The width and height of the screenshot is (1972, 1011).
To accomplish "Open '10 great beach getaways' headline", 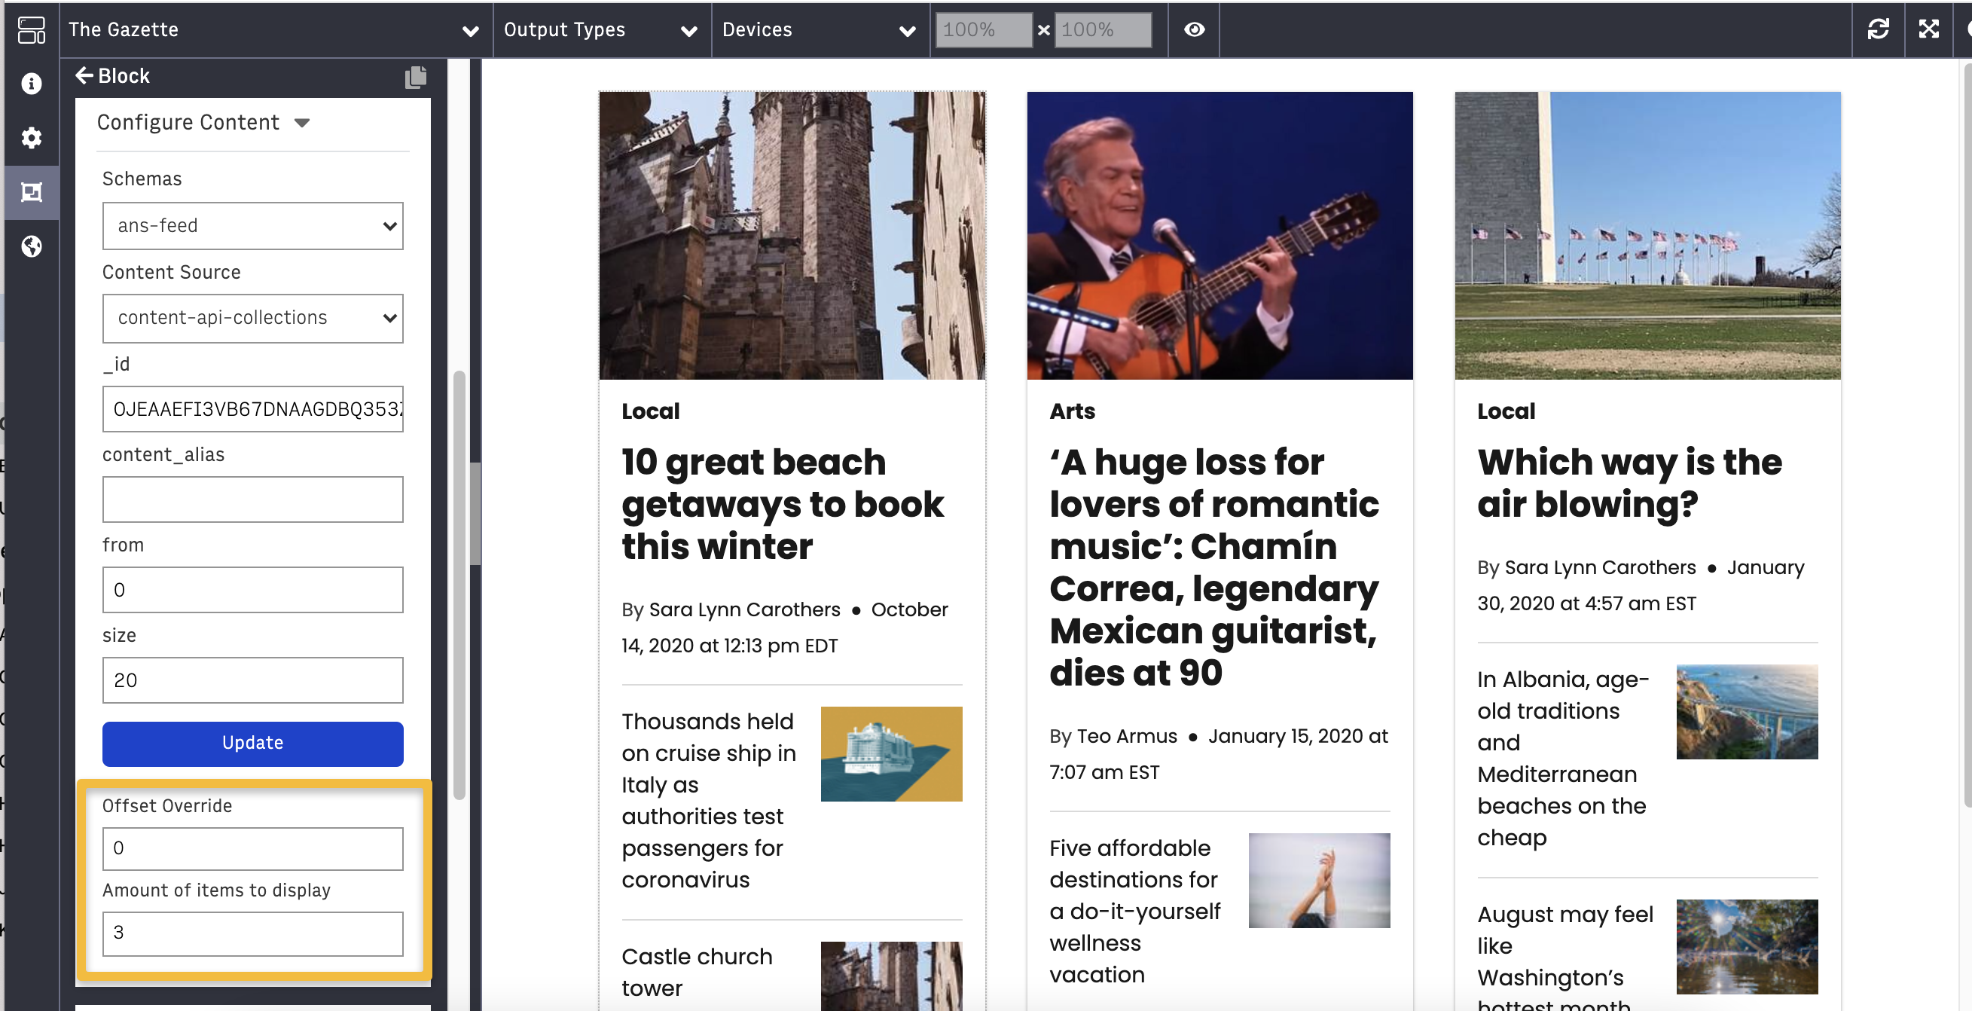I will pyautogui.click(x=783, y=504).
